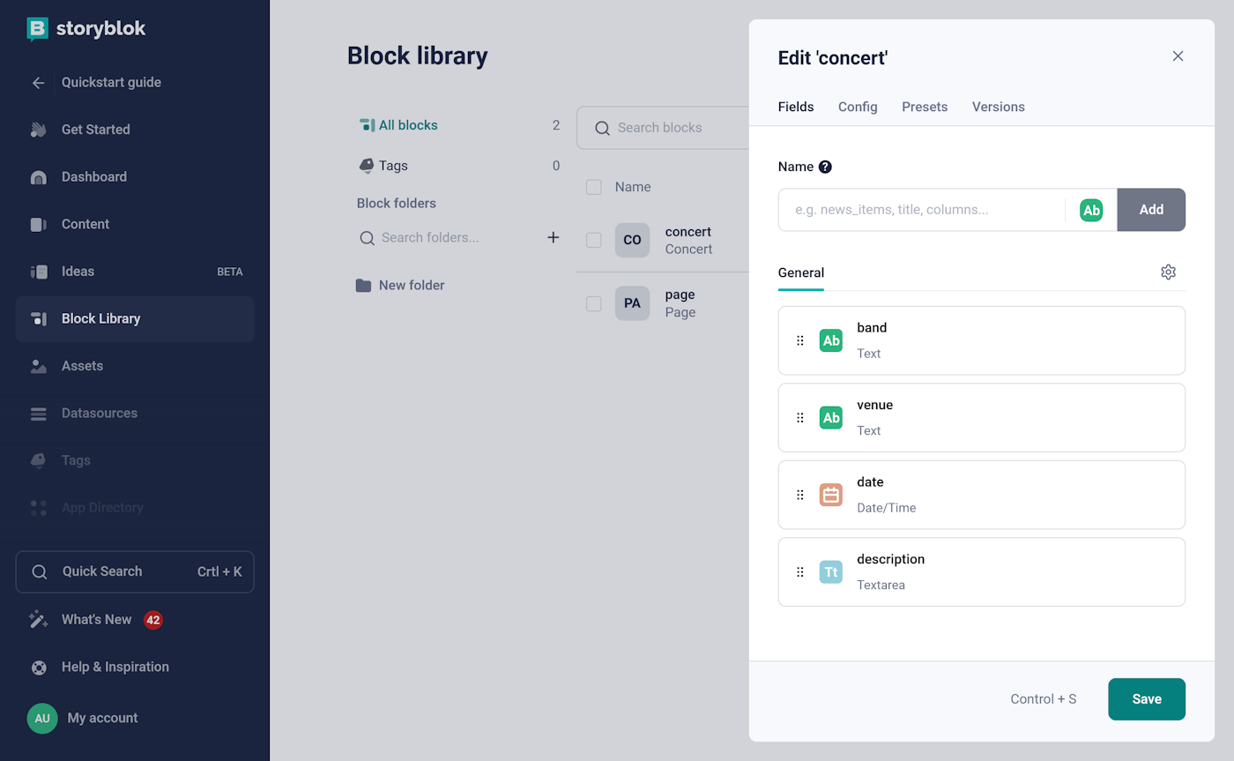Click the Name field help question mark
This screenshot has height=761, width=1234.
[x=825, y=166]
